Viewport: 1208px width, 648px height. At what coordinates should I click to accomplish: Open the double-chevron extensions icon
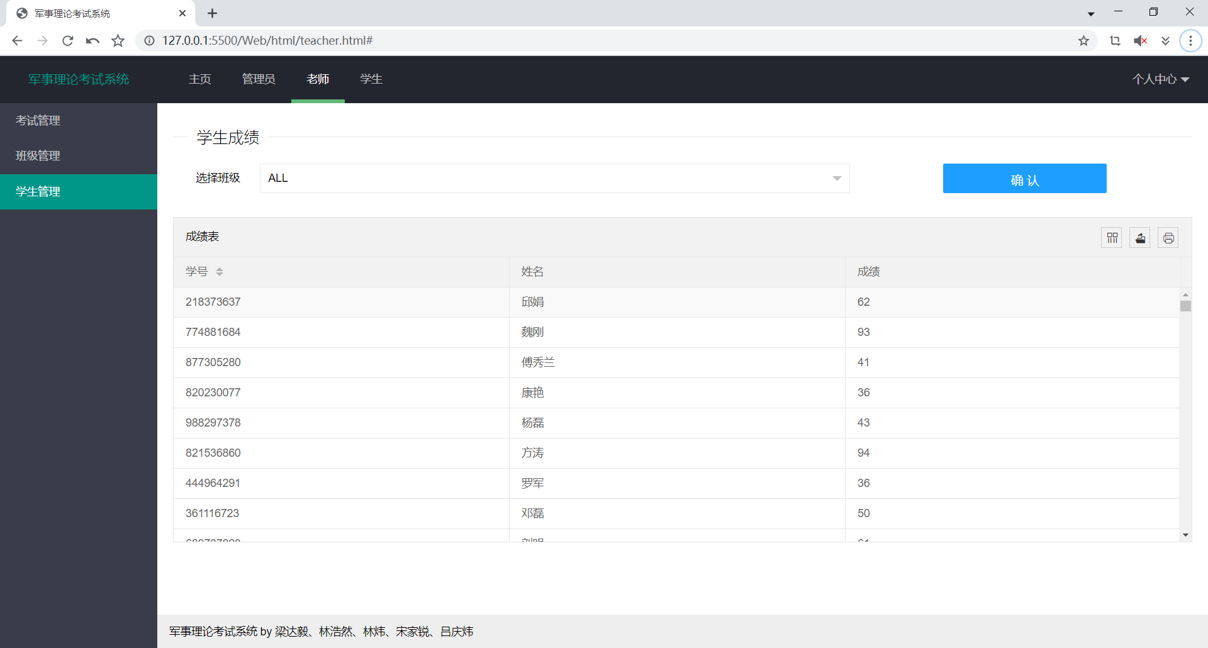(1165, 41)
